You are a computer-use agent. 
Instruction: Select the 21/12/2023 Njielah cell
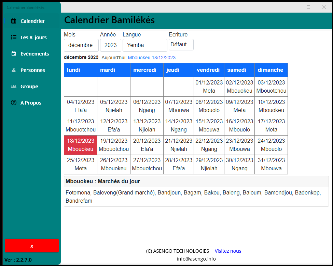coord(179,145)
